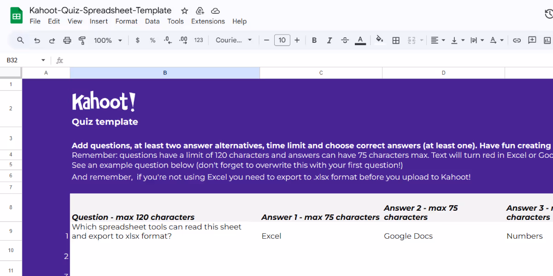The height and width of the screenshot is (276, 553).
Task: Open the View menu
Action: pyautogui.click(x=75, y=21)
